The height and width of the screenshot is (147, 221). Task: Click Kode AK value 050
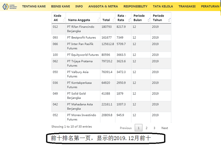[x=55, y=72]
